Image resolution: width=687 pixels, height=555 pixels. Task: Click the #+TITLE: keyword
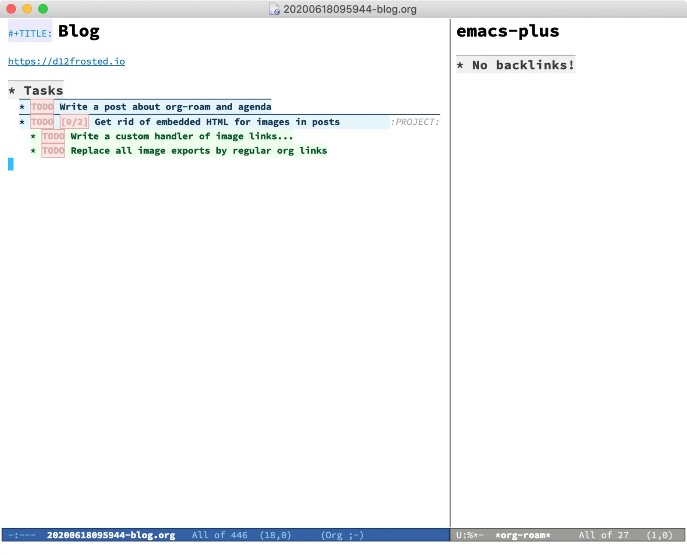(30, 33)
